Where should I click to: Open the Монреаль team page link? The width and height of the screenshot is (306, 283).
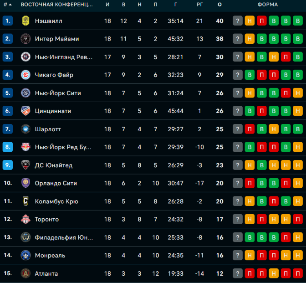click(50, 256)
